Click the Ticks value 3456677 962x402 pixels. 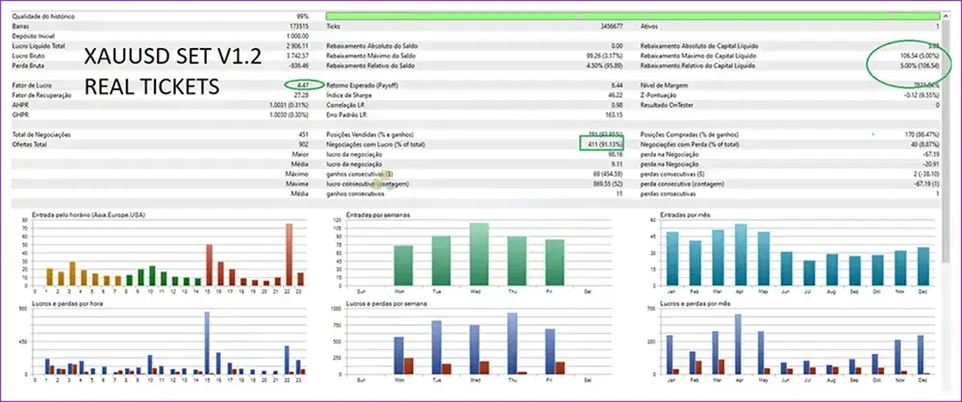click(606, 26)
